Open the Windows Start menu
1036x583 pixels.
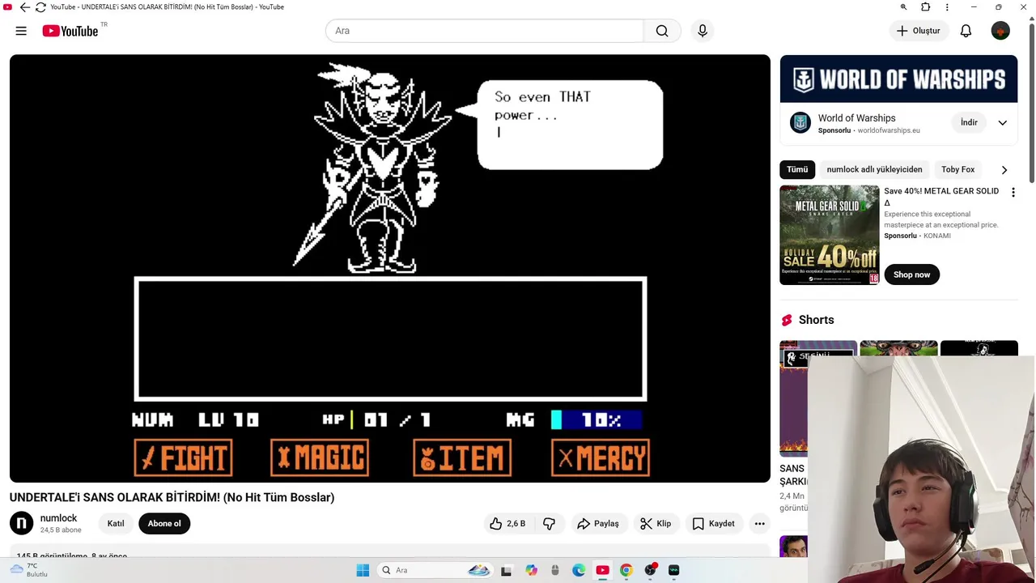[363, 570]
